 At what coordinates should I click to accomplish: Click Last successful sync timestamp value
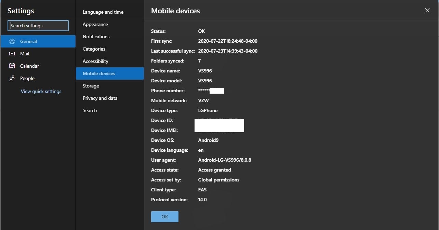tap(228, 51)
